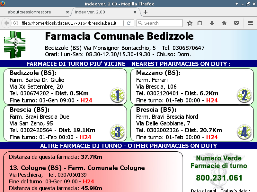Open the Pocket icon in toolbar
Image resolution: width=257 pixels, height=192 pixels.
[x=236, y=23]
